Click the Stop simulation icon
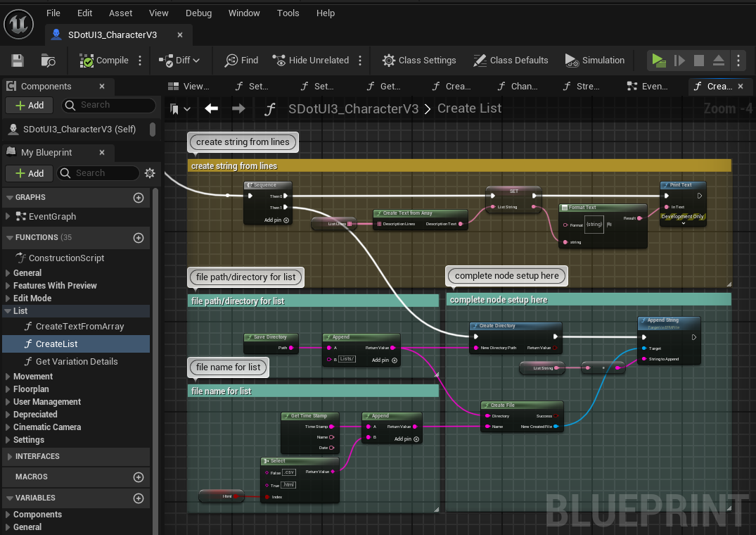The width and height of the screenshot is (756, 535). 698,61
